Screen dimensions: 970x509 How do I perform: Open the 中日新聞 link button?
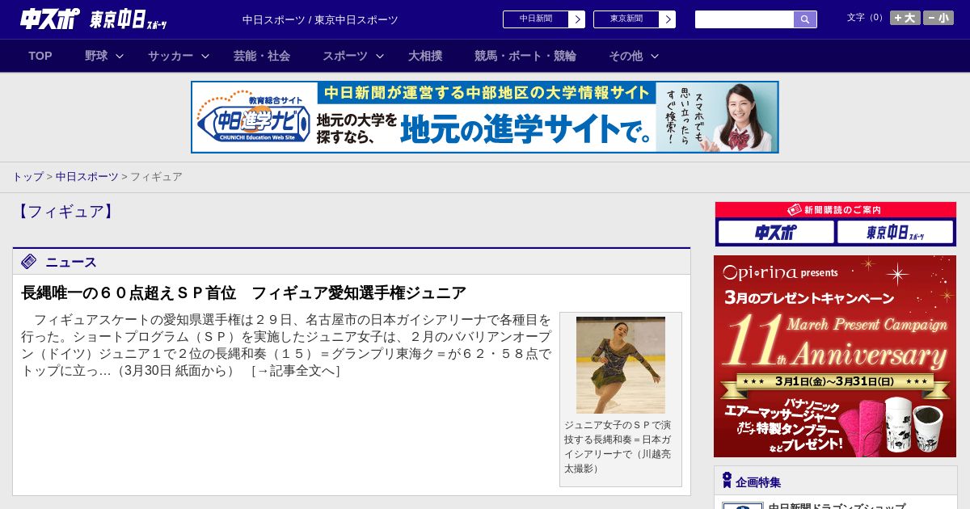[x=536, y=19]
